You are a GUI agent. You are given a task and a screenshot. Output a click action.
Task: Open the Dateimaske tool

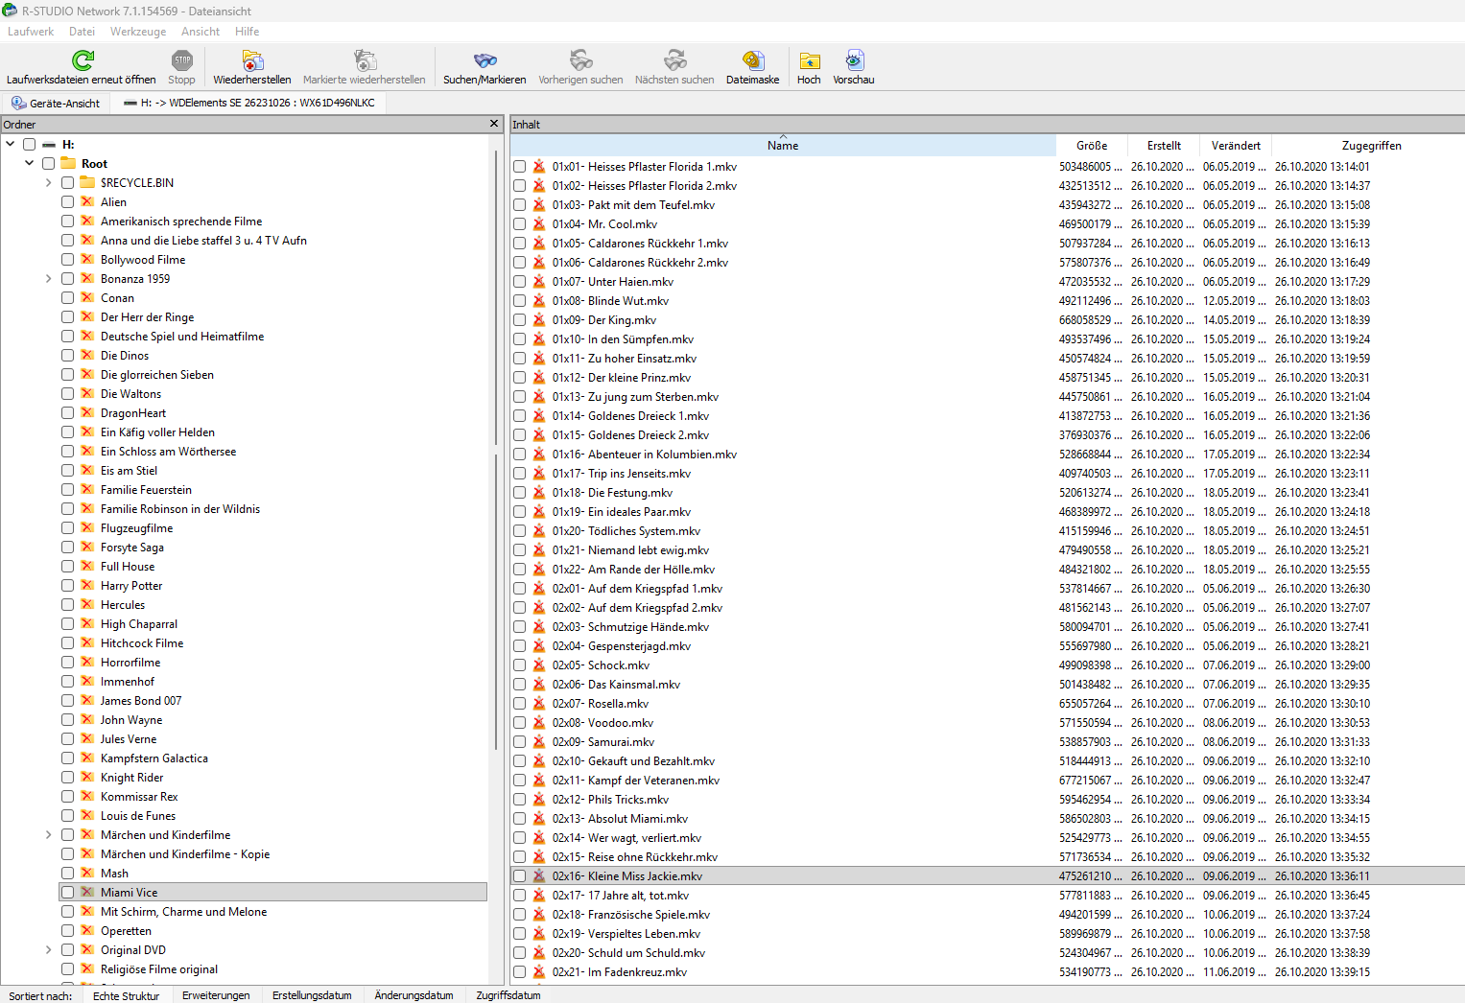(x=753, y=60)
